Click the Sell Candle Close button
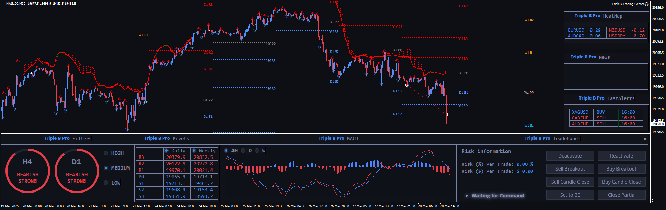 (x=570, y=182)
